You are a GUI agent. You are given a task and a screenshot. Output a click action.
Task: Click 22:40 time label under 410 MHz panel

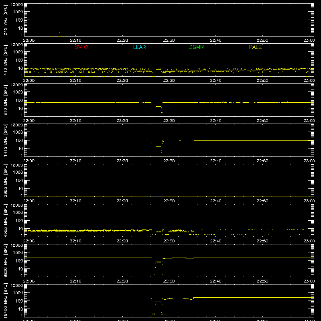point(215,81)
